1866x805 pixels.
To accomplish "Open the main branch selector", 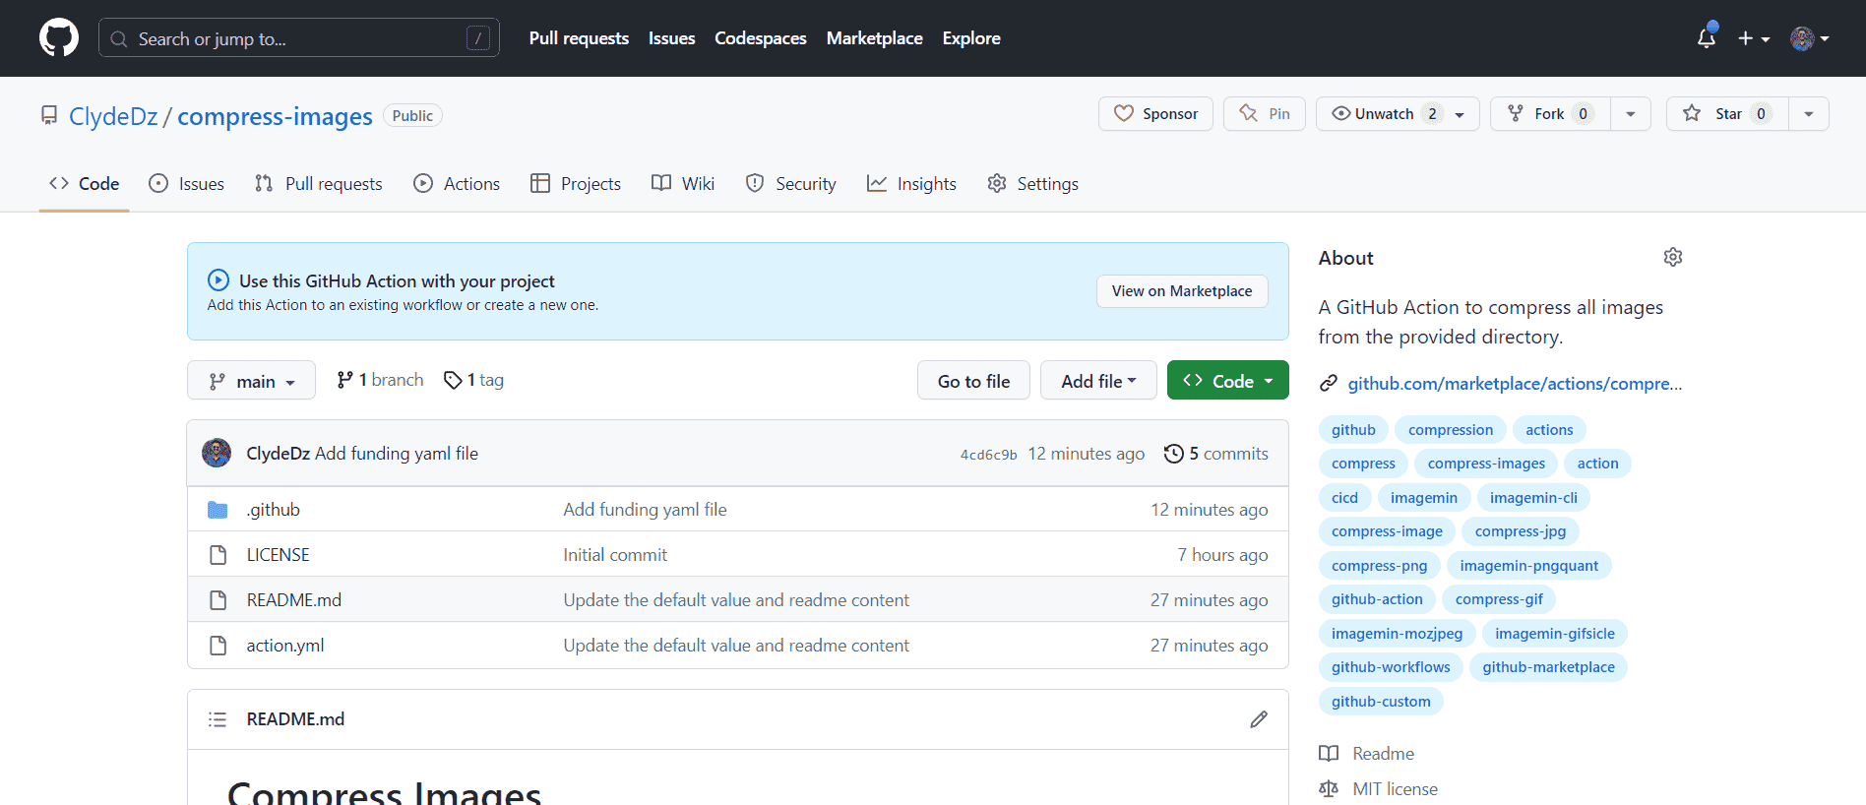I will tap(251, 381).
